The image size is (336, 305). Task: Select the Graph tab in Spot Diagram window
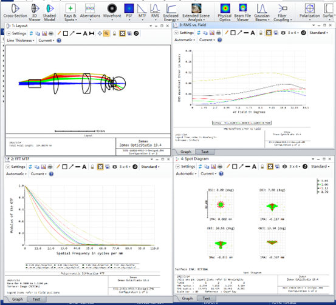(187, 298)
